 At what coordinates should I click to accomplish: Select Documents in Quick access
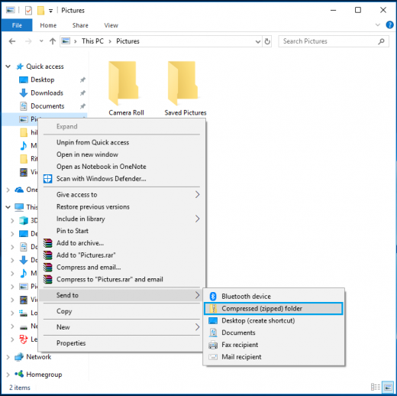tap(47, 106)
